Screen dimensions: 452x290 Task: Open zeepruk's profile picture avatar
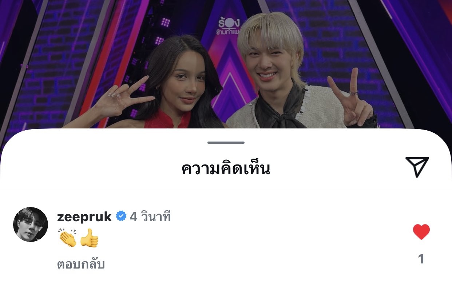coord(31,225)
